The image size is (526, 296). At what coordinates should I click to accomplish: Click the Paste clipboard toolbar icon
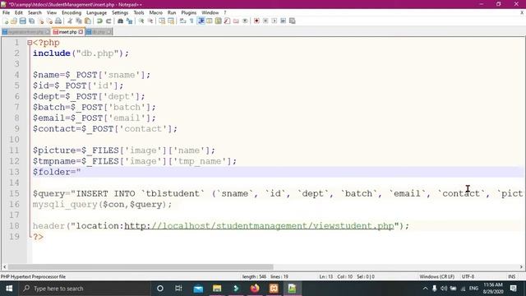pyautogui.click(x=88, y=21)
